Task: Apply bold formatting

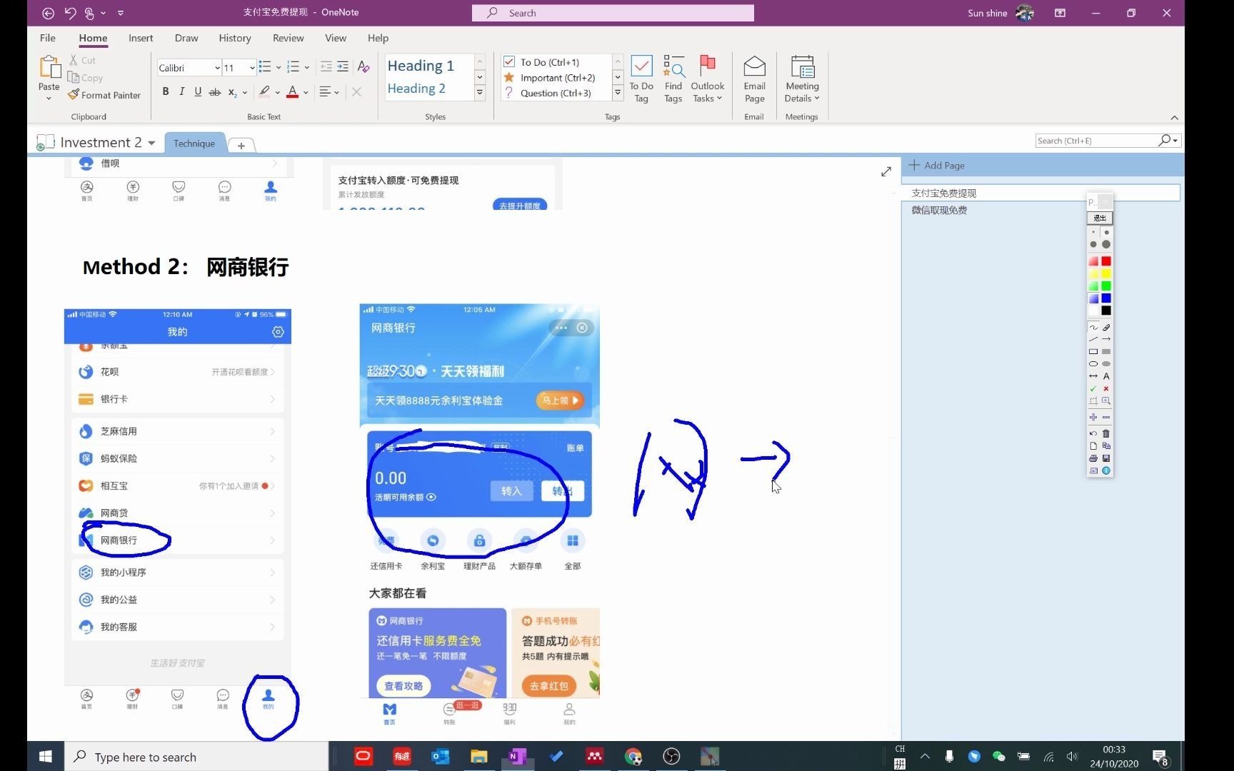Action: coord(166,91)
